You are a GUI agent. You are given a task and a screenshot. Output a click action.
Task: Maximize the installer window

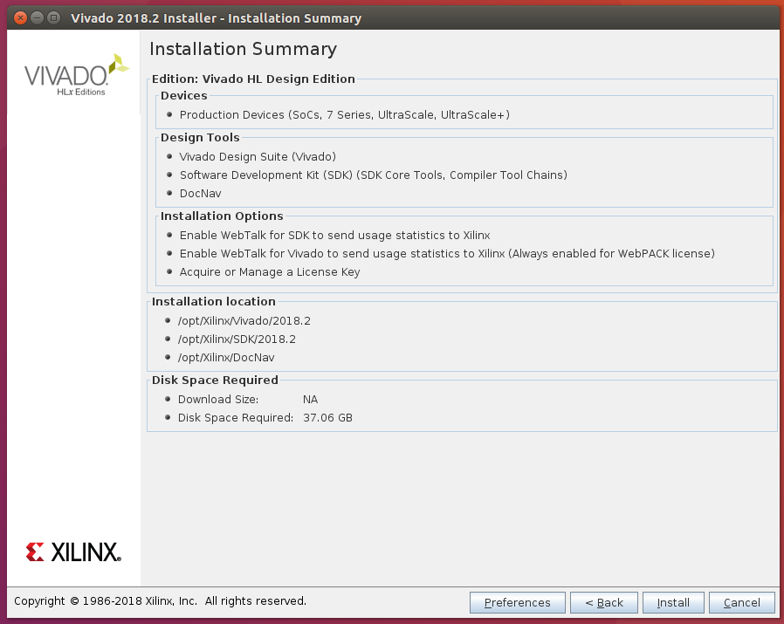(53, 18)
